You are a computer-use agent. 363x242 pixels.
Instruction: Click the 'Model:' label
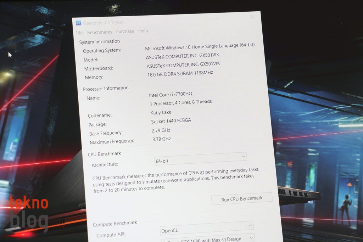coord(91,60)
